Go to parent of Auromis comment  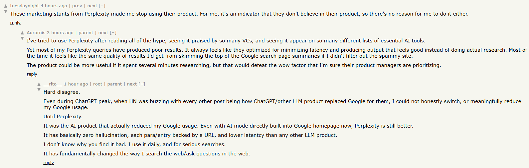(86, 33)
